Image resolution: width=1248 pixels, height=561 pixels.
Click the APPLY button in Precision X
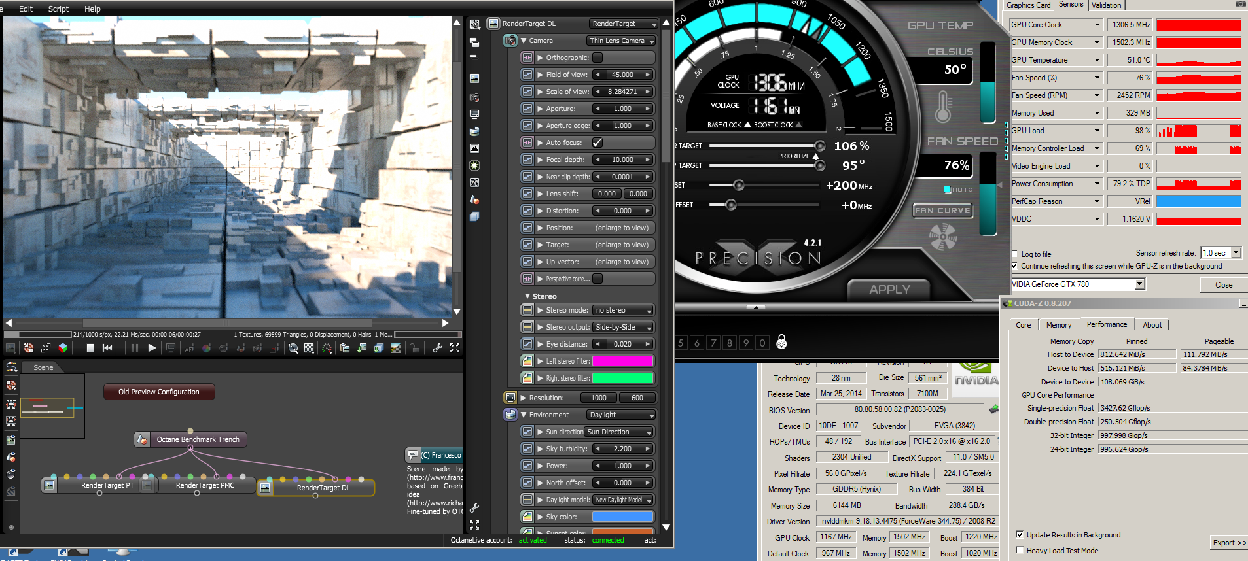pos(889,289)
